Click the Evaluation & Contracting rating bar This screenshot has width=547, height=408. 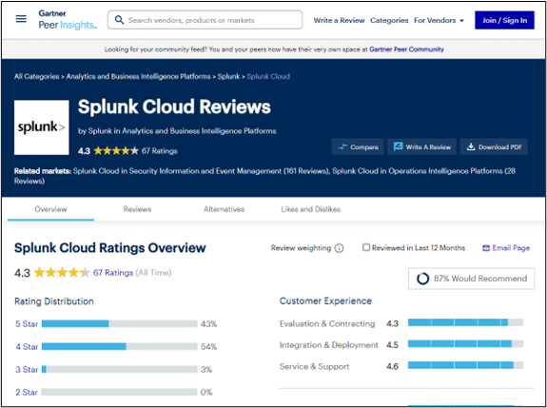pos(466,322)
